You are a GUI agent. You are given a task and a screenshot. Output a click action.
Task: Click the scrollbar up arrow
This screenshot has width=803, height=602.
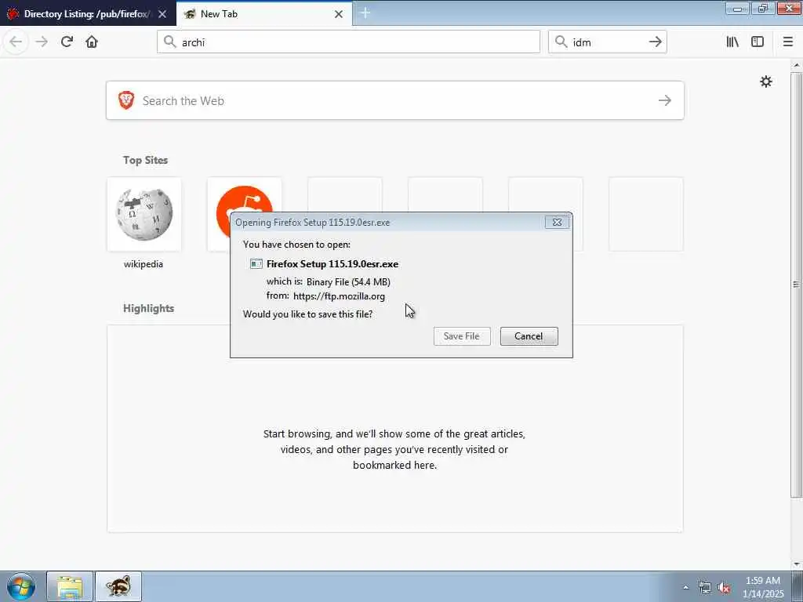(797, 66)
